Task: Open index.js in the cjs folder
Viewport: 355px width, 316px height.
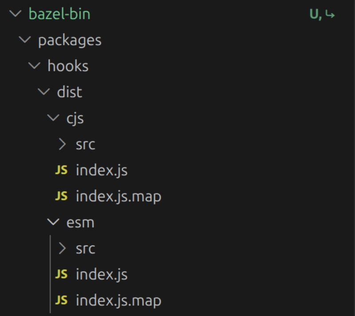Action: (x=102, y=170)
